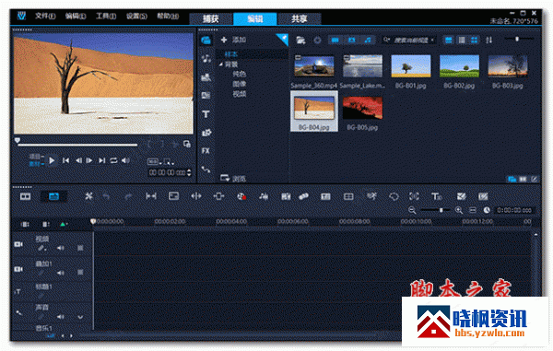
Task: Open the green track height dropdown
Action: 63,224
